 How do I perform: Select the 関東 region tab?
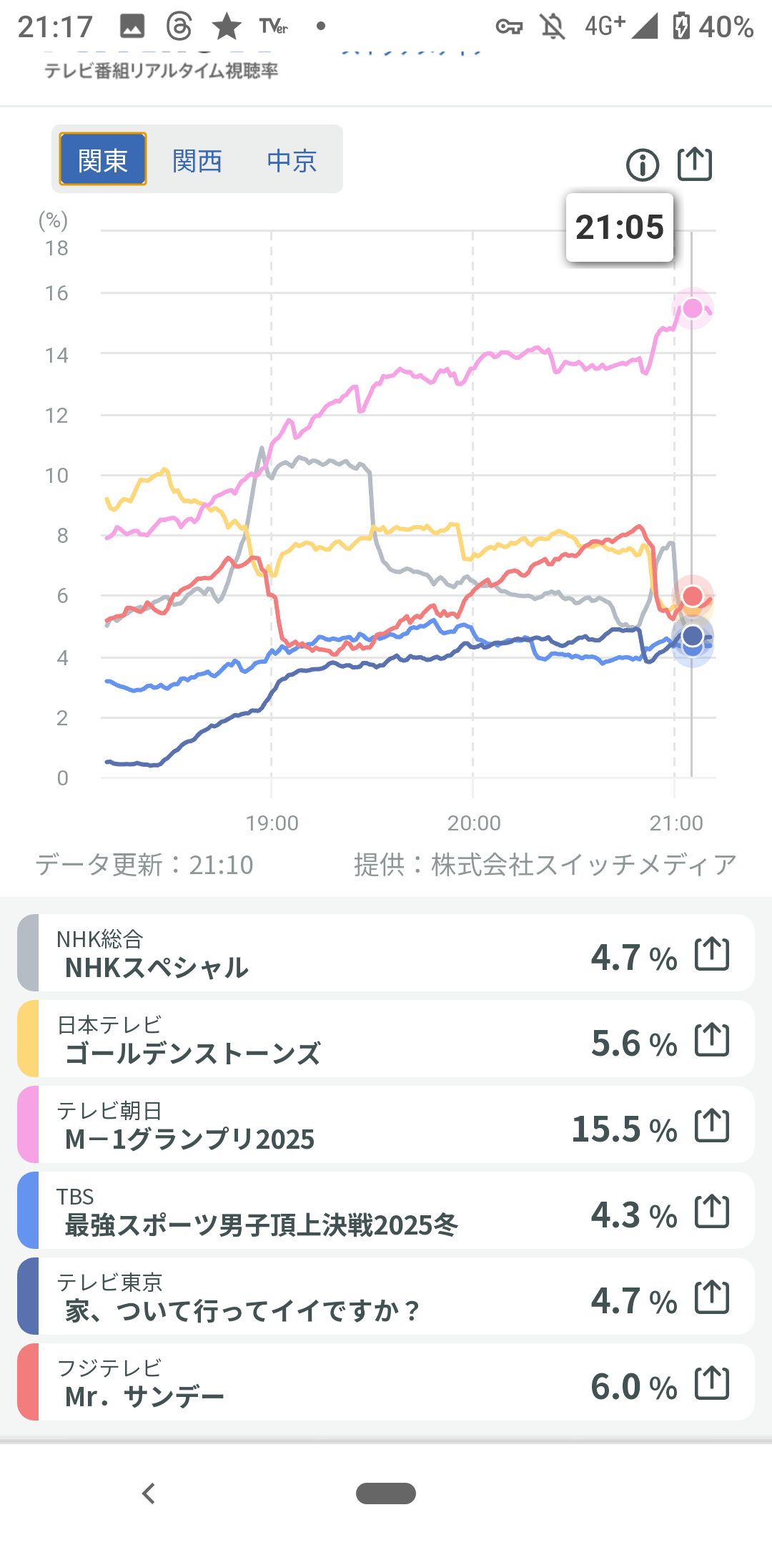103,160
